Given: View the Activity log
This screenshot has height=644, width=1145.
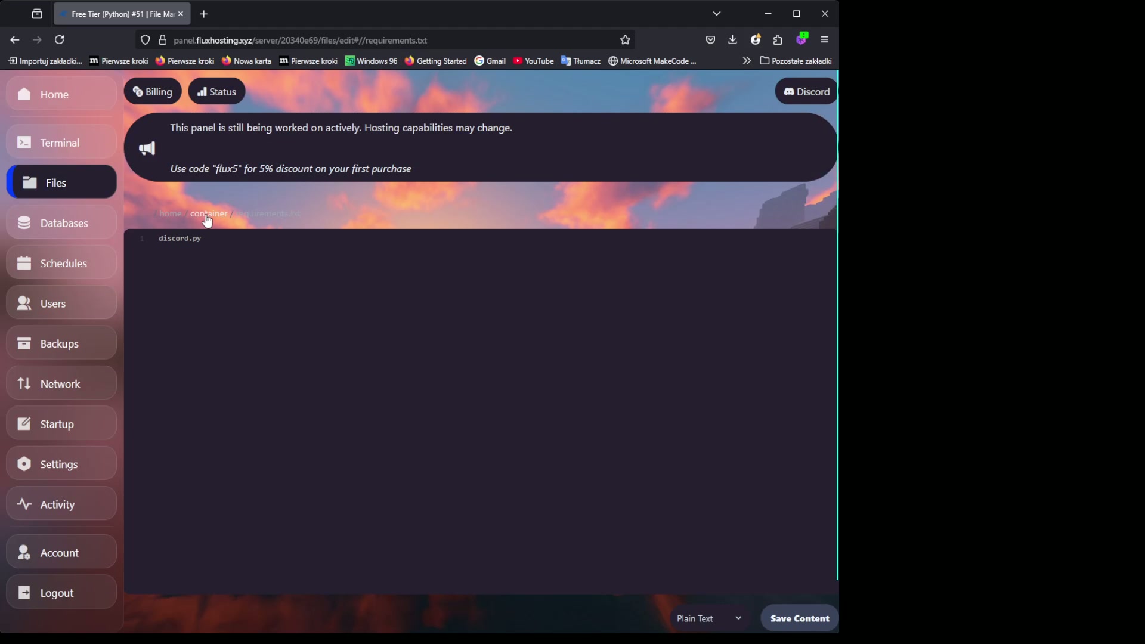Looking at the screenshot, I should [61, 504].
